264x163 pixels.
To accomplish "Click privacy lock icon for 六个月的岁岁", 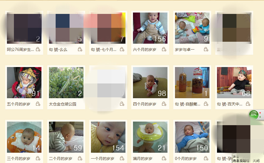I will coord(164,49).
